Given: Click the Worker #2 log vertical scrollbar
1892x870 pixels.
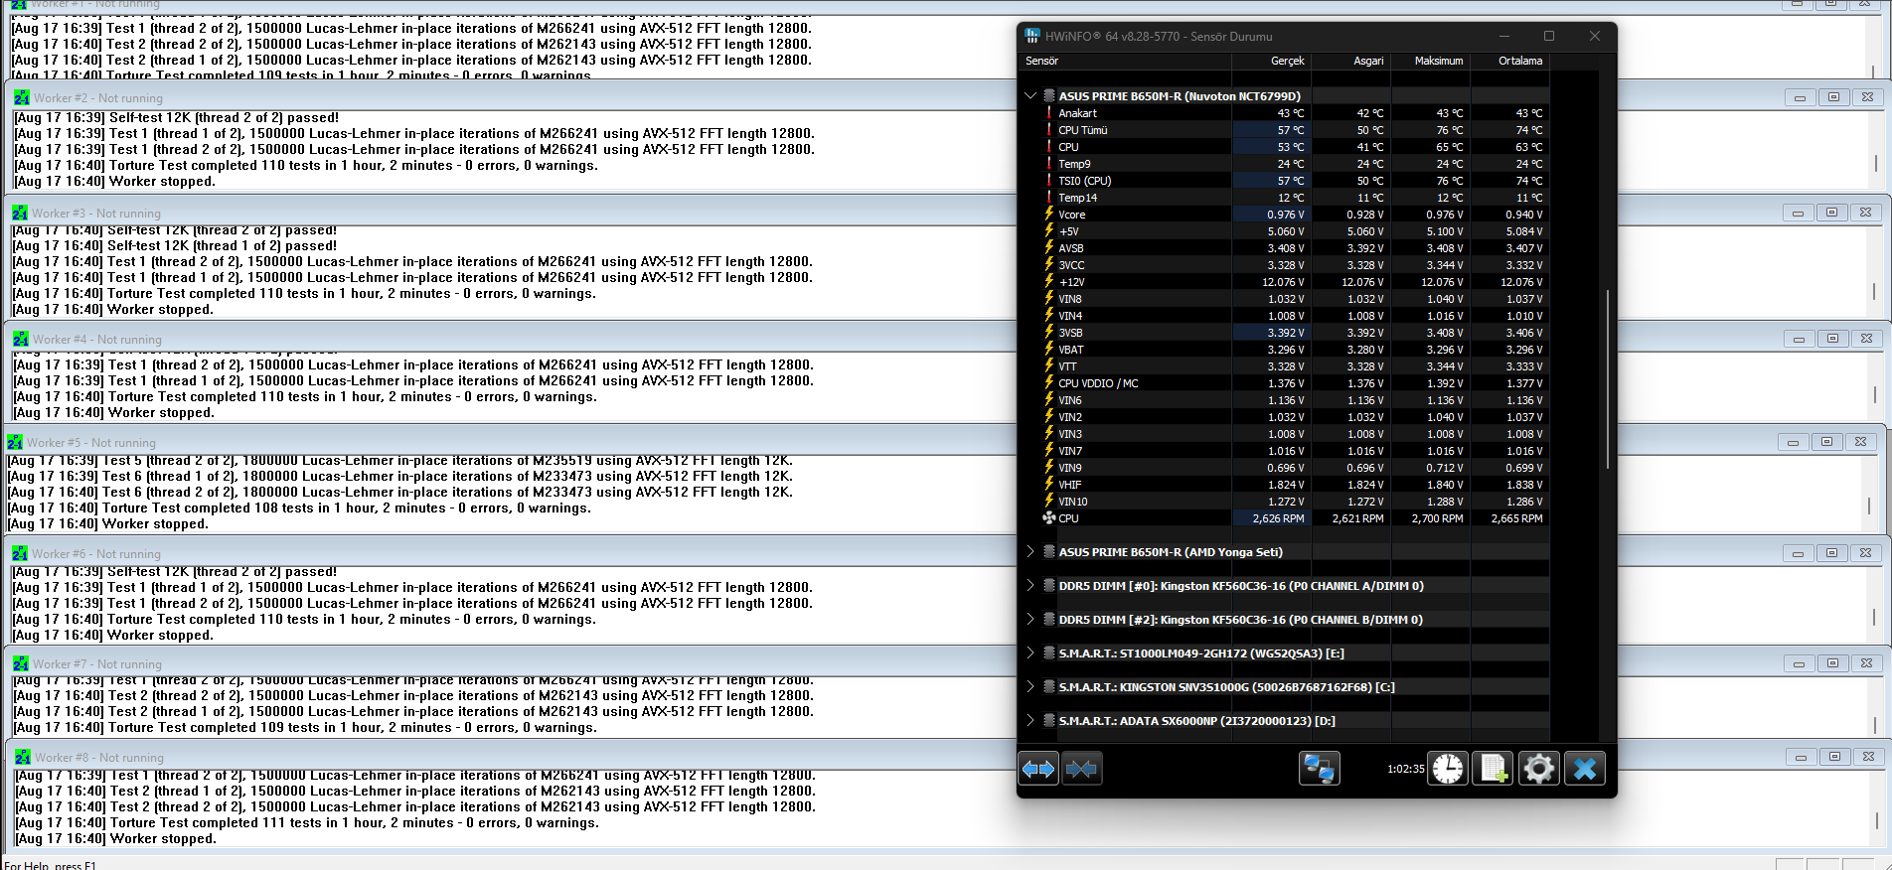Looking at the screenshot, I should (1875, 163).
